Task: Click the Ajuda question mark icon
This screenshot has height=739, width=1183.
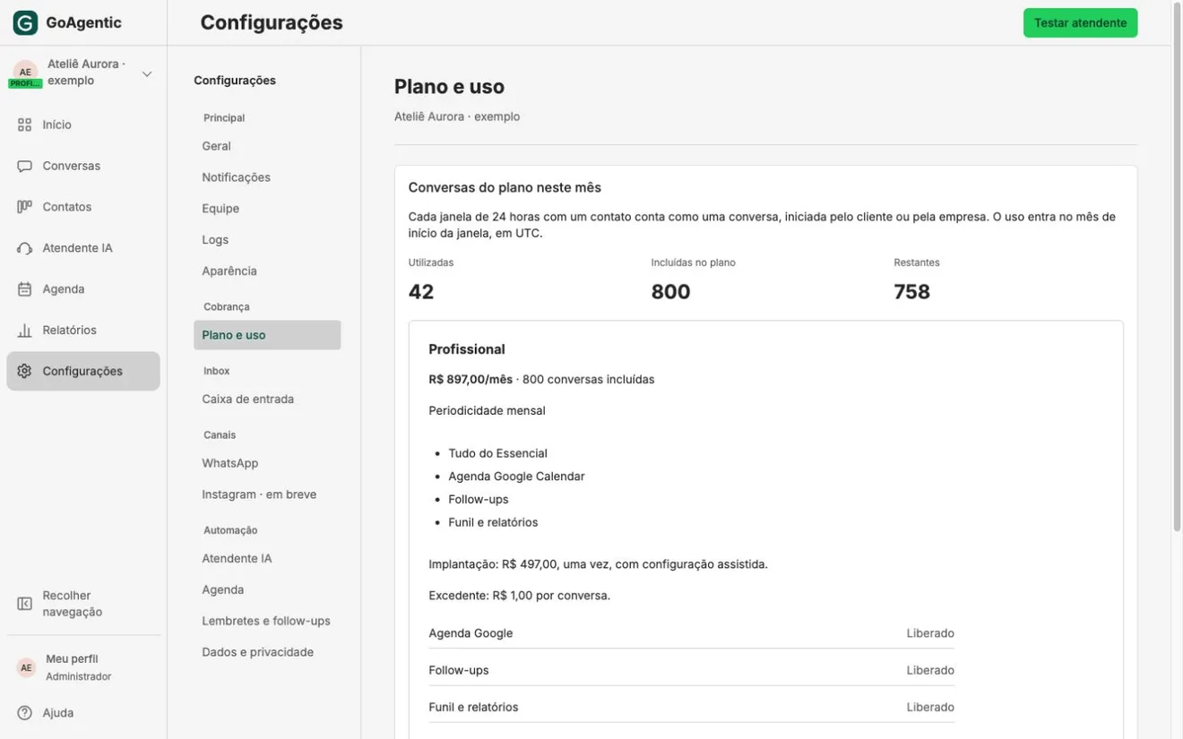Action: [x=24, y=713]
